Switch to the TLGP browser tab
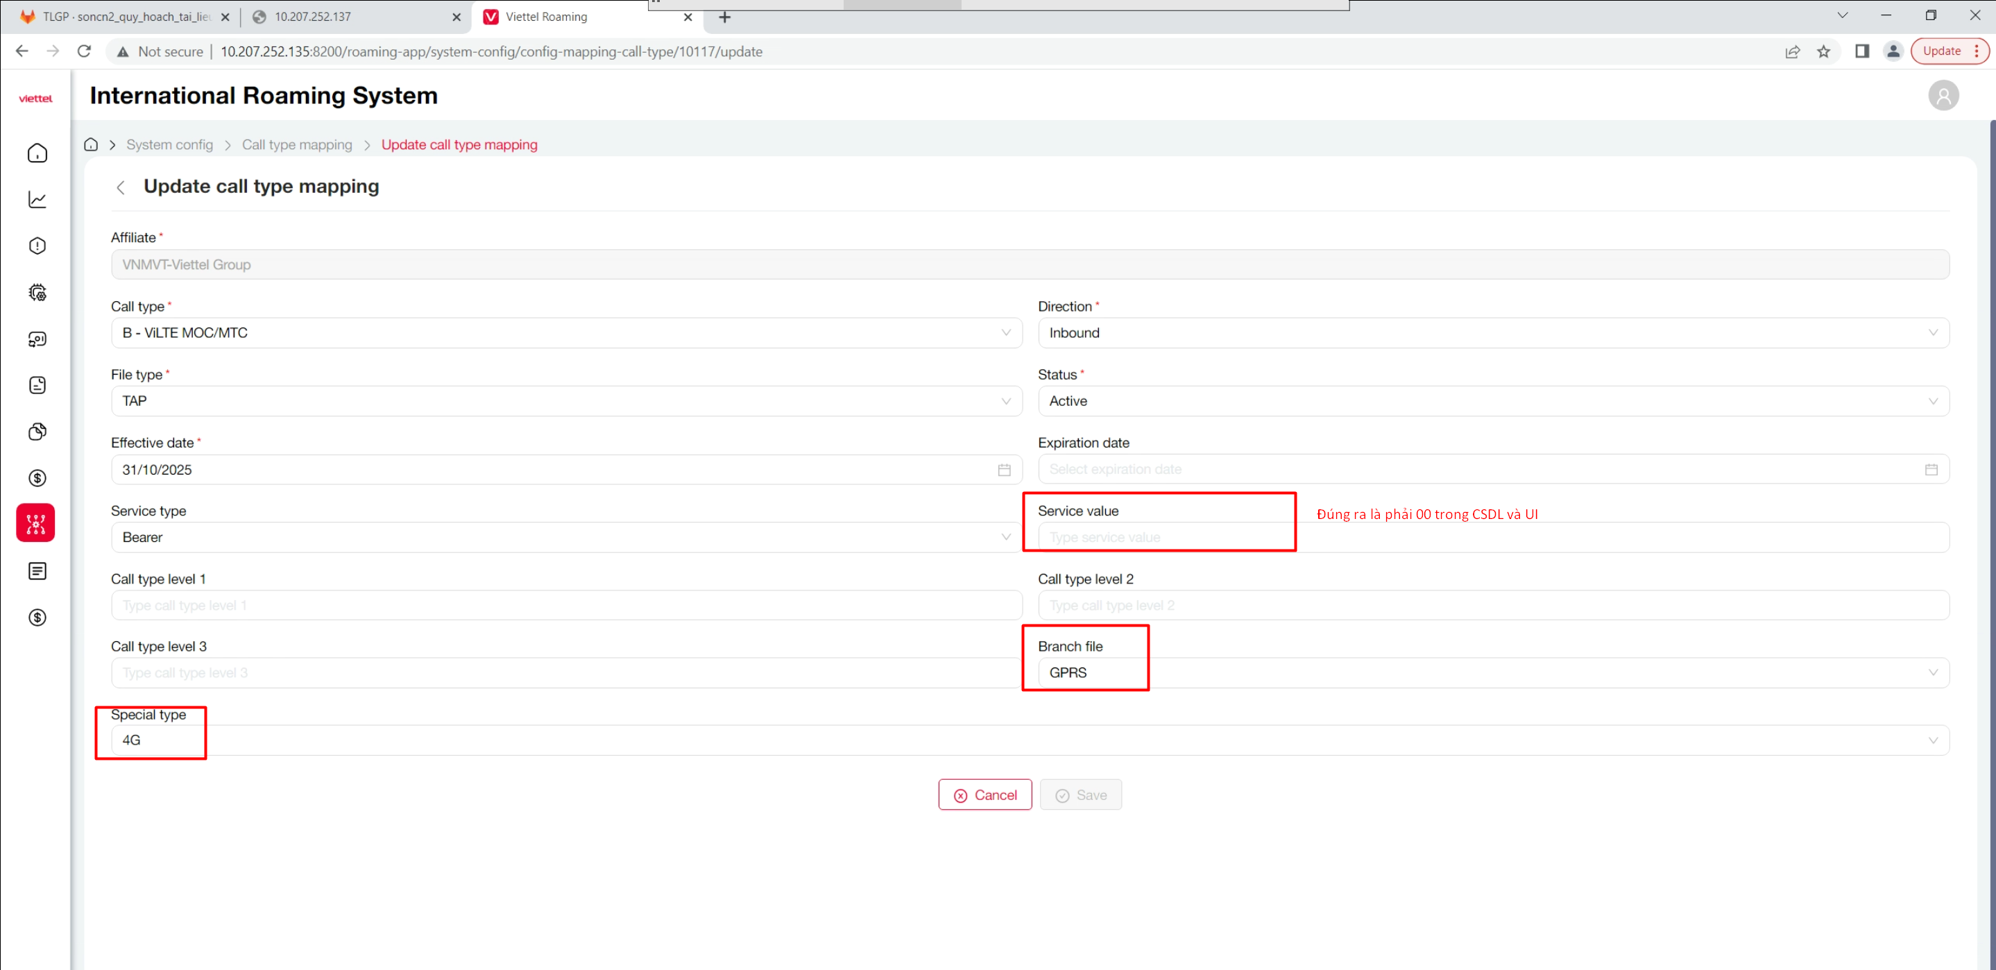The image size is (1996, 970). [124, 17]
